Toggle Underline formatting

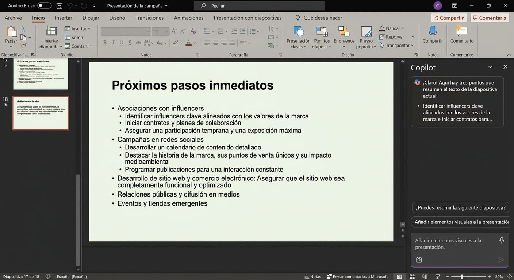[122, 43]
